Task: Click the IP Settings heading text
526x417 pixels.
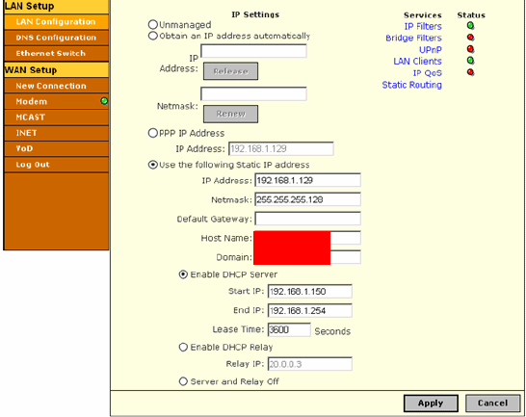Action: (x=255, y=14)
